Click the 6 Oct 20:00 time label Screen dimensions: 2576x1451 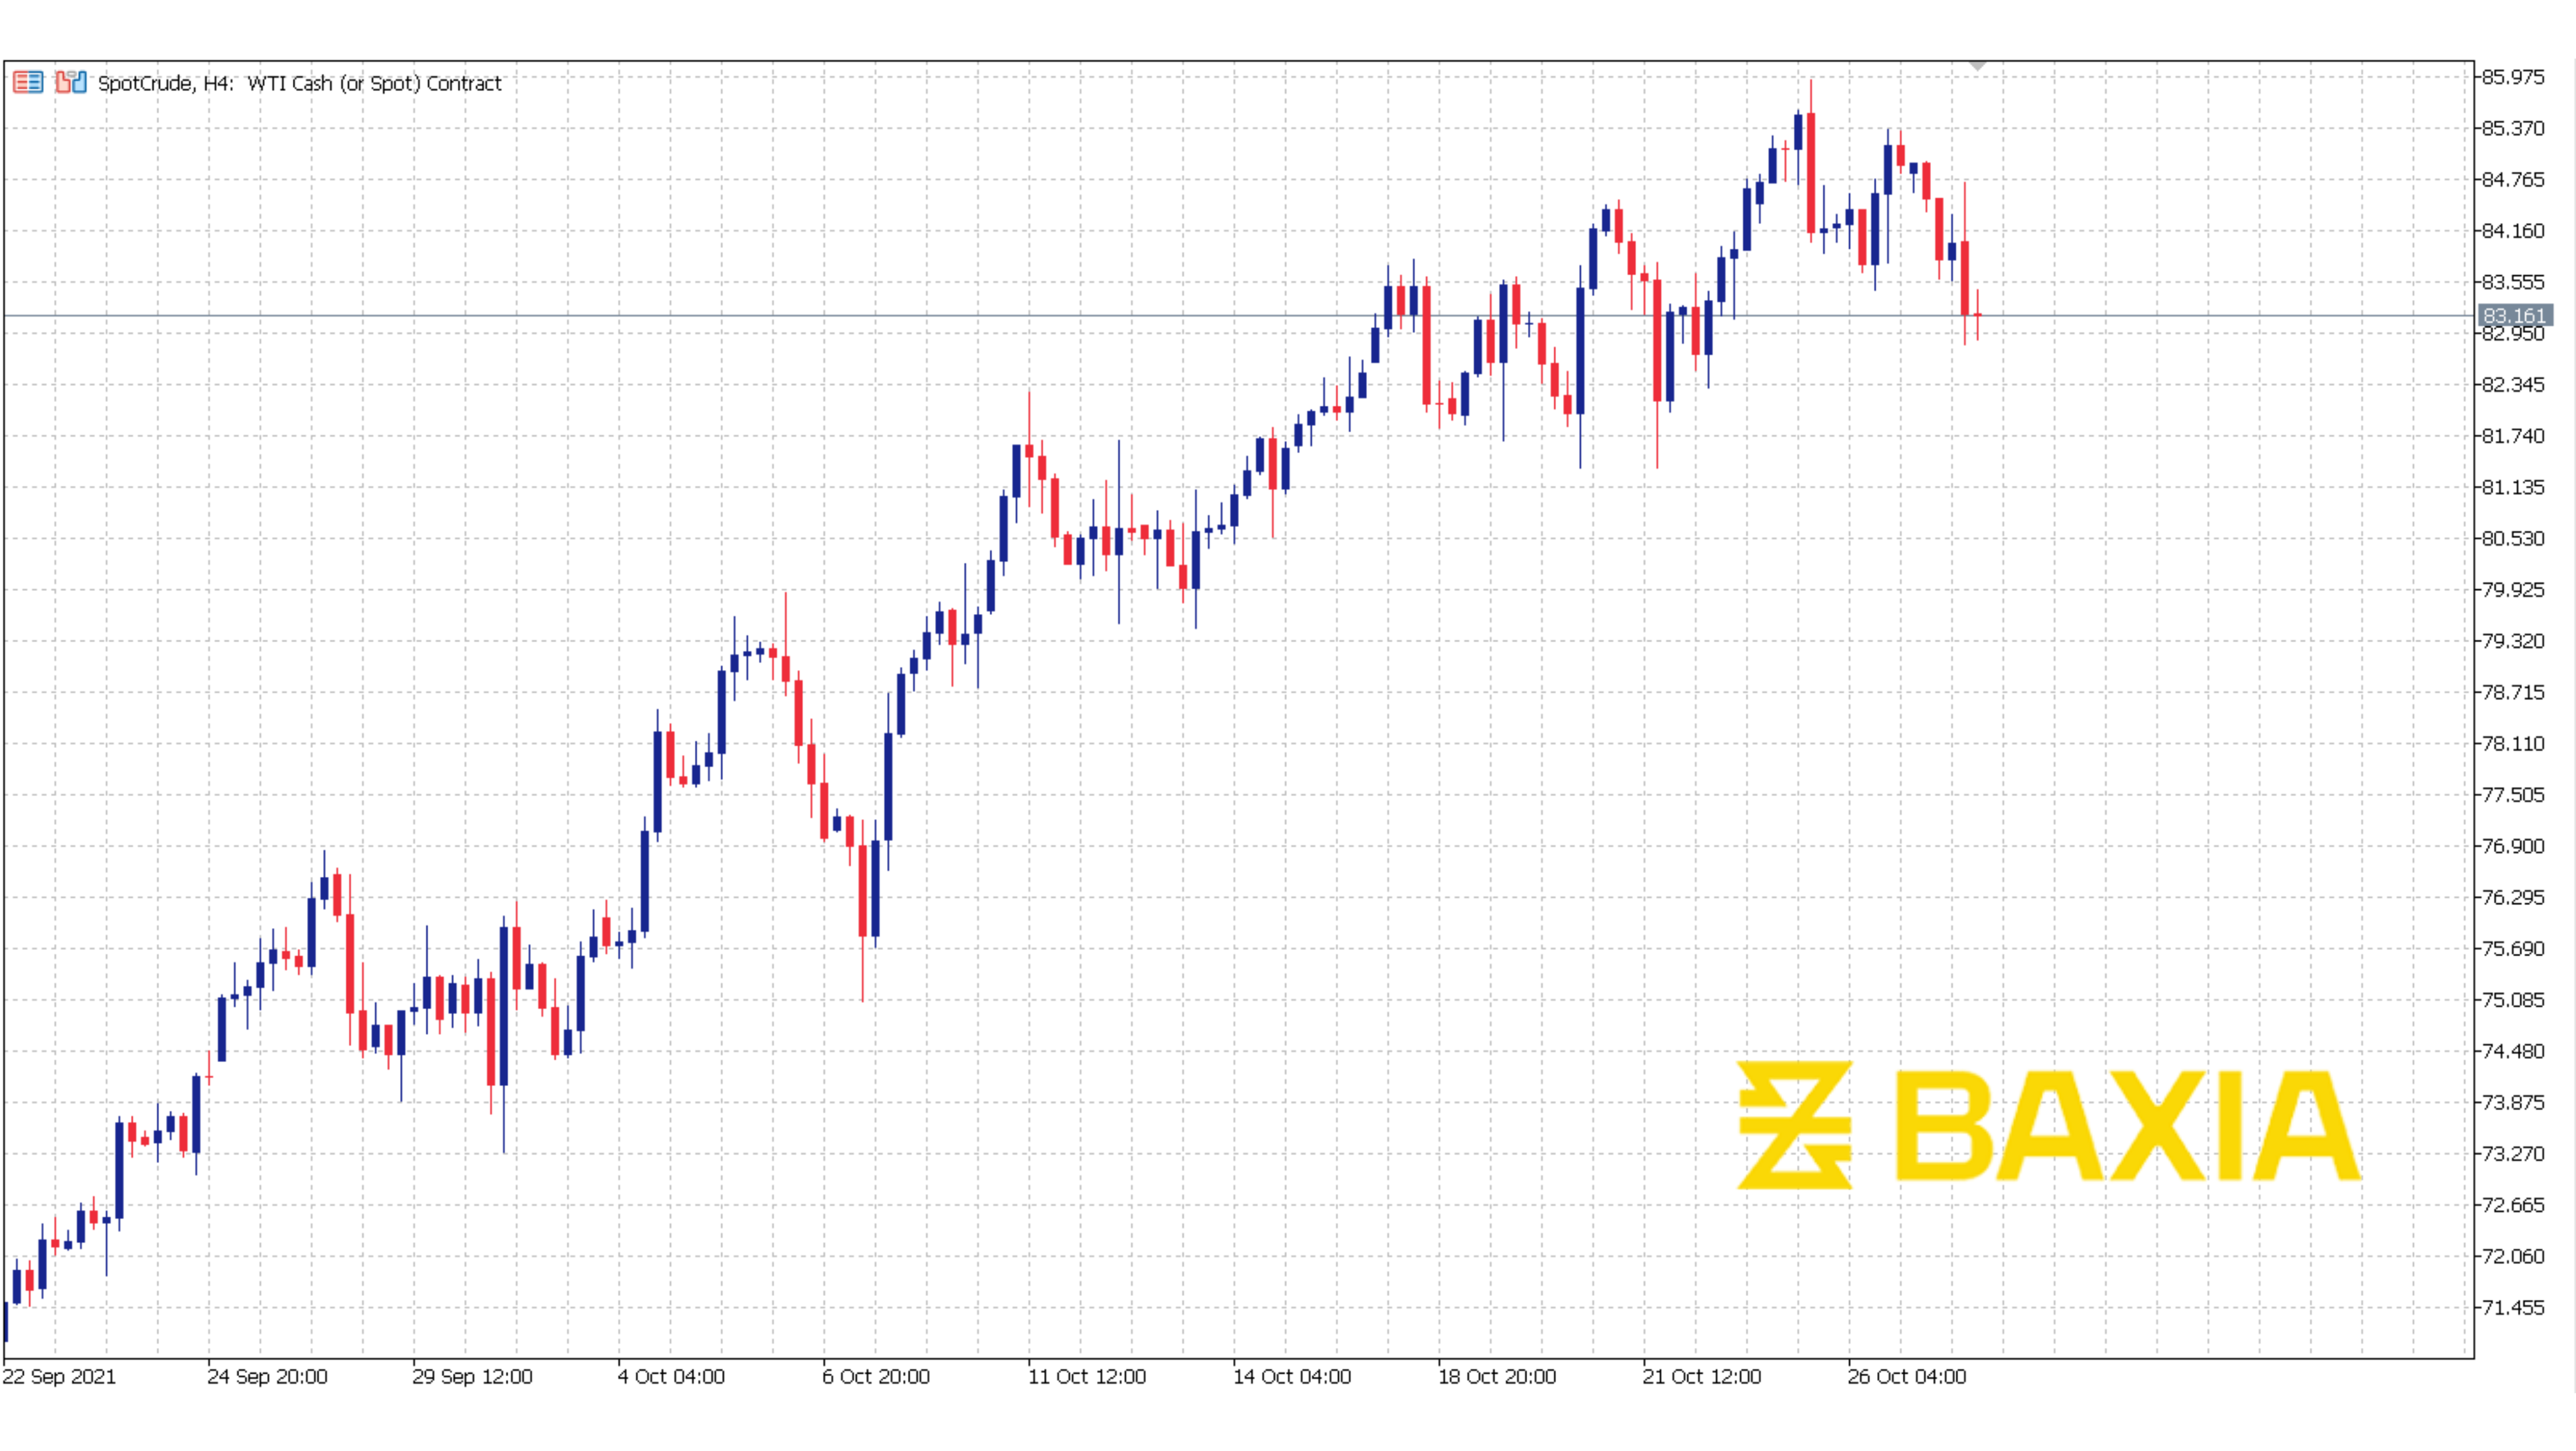tap(876, 1377)
